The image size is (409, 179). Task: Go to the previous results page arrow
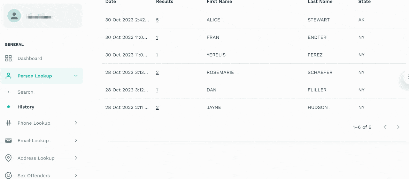click(x=385, y=127)
